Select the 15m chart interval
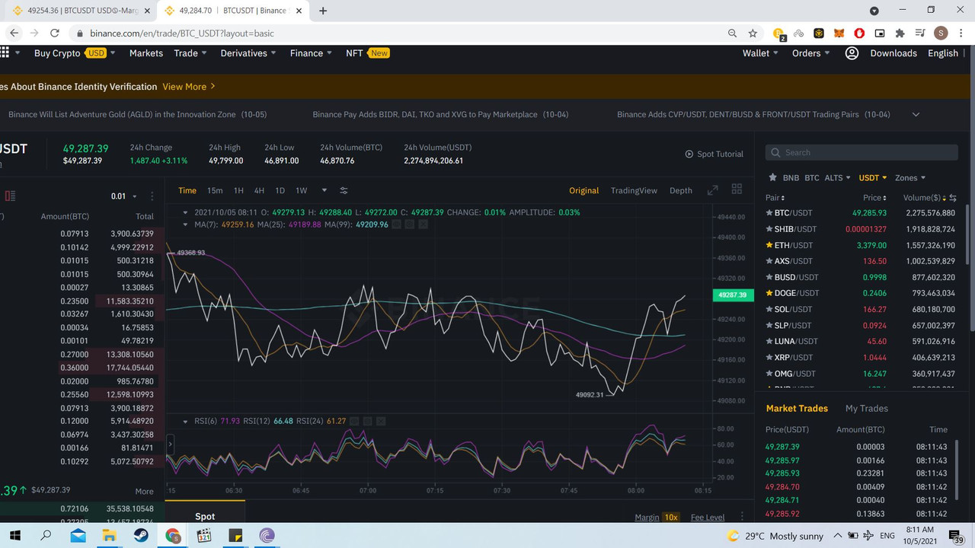This screenshot has height=548, width=975. click(x=215, y=190)
